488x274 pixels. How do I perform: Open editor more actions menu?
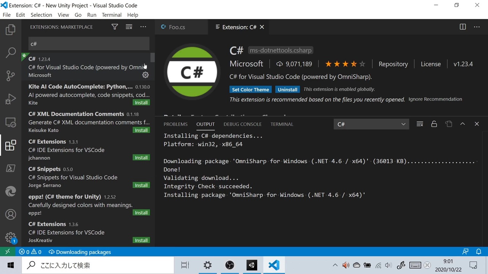[x=477, y=27]
